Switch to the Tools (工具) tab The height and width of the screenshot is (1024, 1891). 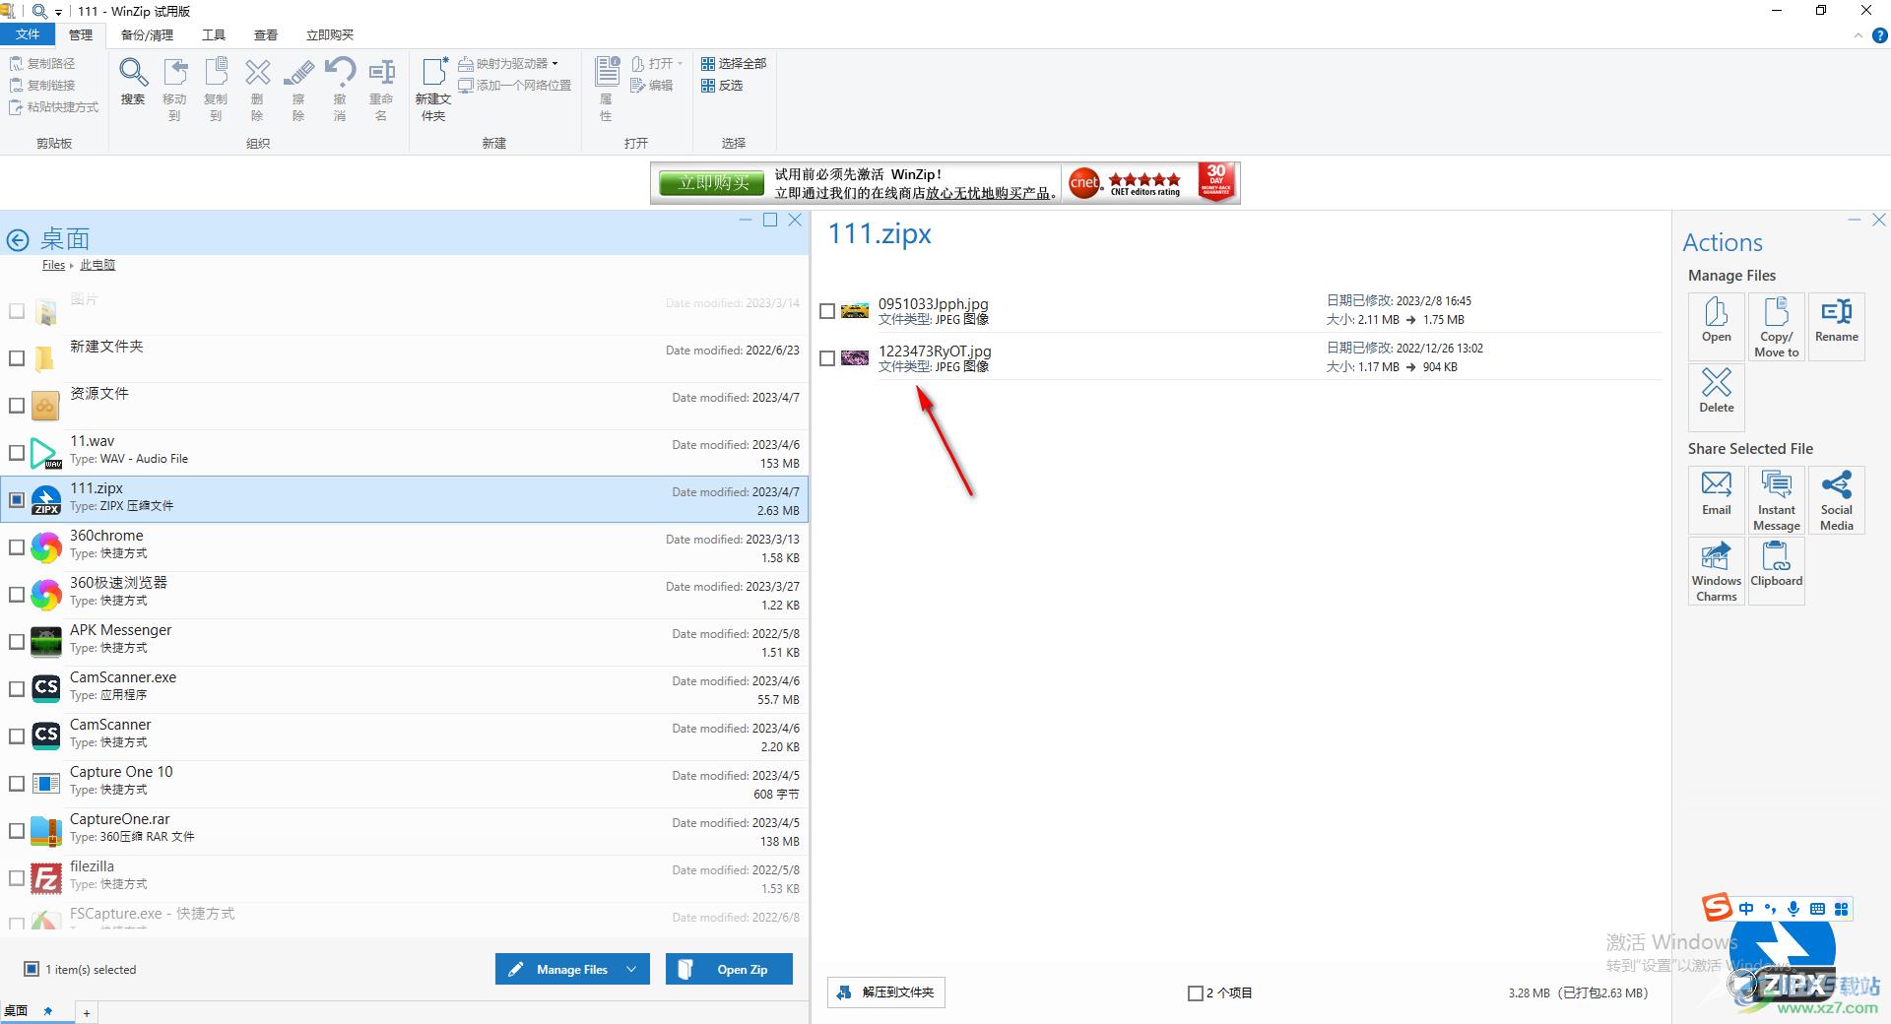[214, 34]
